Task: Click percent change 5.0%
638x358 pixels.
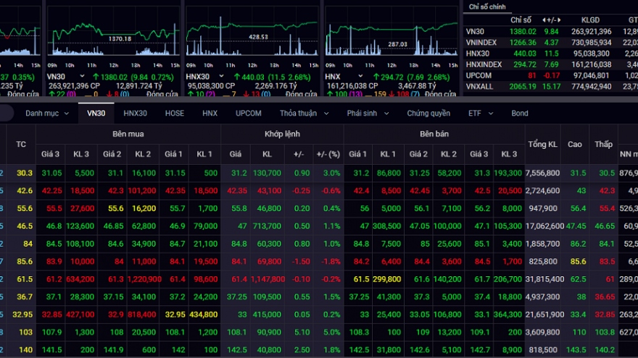Action: pyautogui.click(x=331, y=332)
